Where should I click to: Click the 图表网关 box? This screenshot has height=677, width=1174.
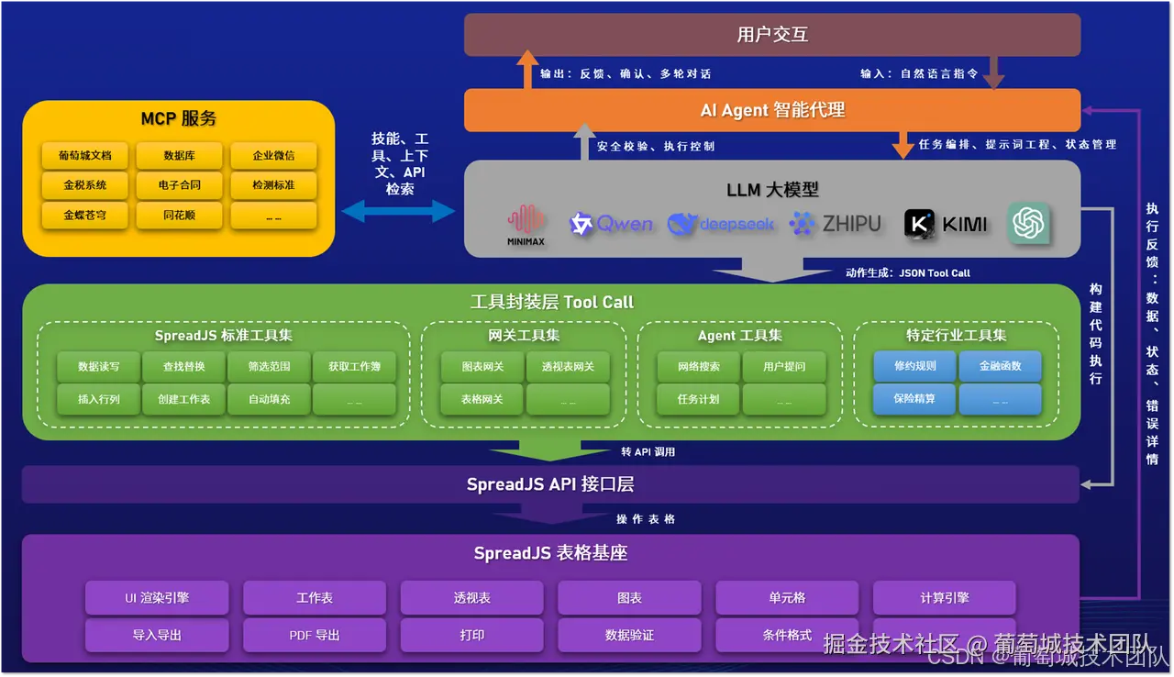pos(482,366)
